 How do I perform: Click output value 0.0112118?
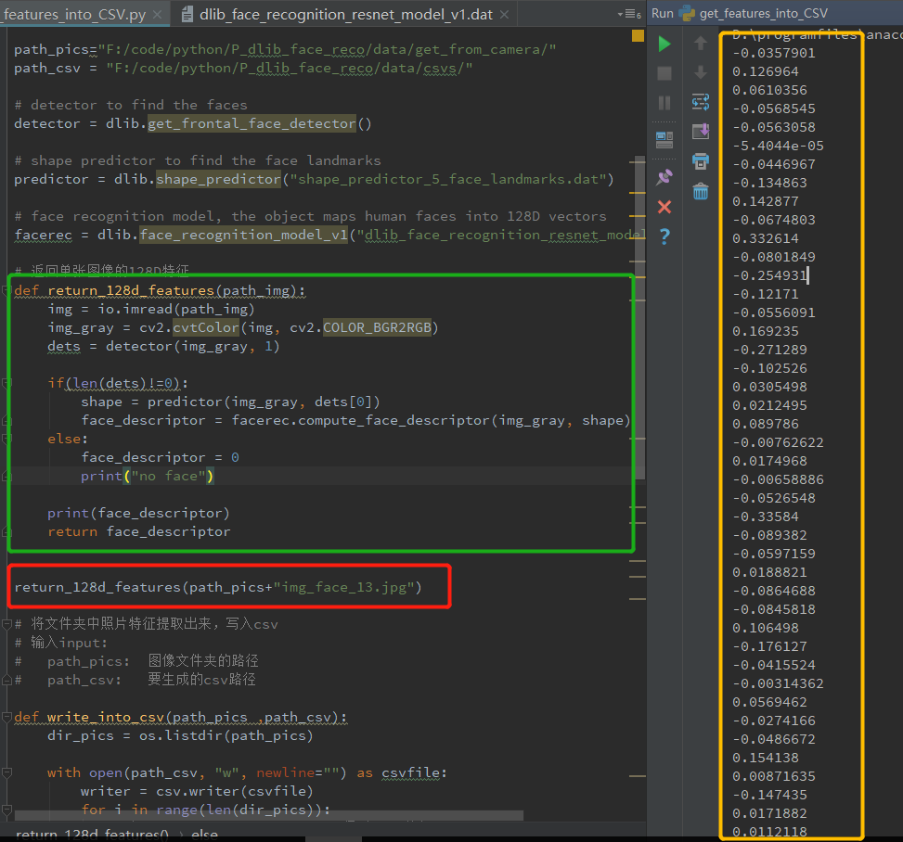(x=769, y=832)
